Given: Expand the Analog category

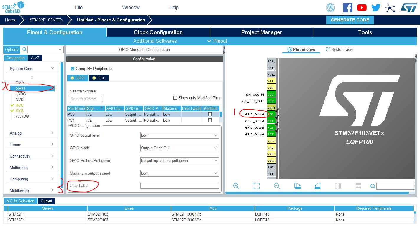Looking at the screenshot, I should [x=32, y=133].
